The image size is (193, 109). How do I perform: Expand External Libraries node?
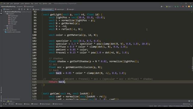pyautogui.click(x=3, y=30)
